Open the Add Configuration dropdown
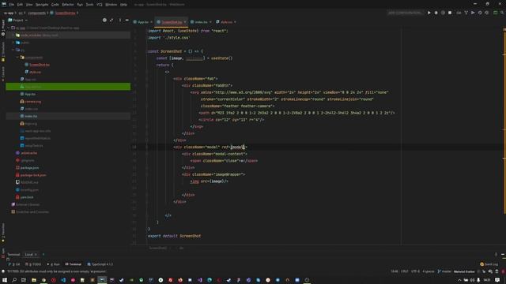Screen dimensions: 506x284 click(405, 13)
